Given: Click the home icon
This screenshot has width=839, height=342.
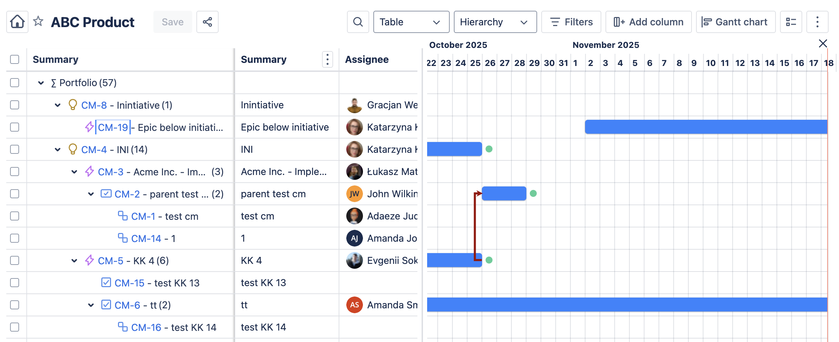Looking at the screenshot, I should pyautogui.click(x=17, y=22).
